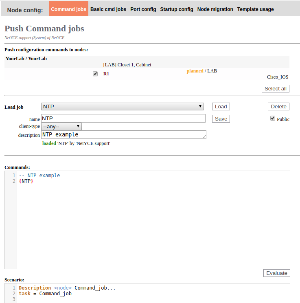Toggle the R1 node checkbox
This screenshot has width=300, height=303.
pyautogui.click(x=95, y=74)
